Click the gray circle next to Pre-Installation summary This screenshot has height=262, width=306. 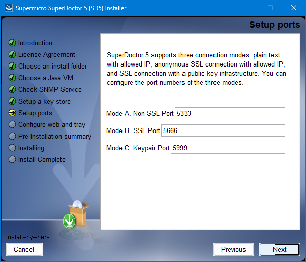tap(12, 137)
